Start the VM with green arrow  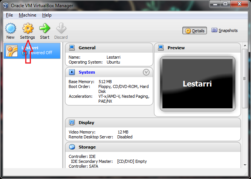click(45, 28)
